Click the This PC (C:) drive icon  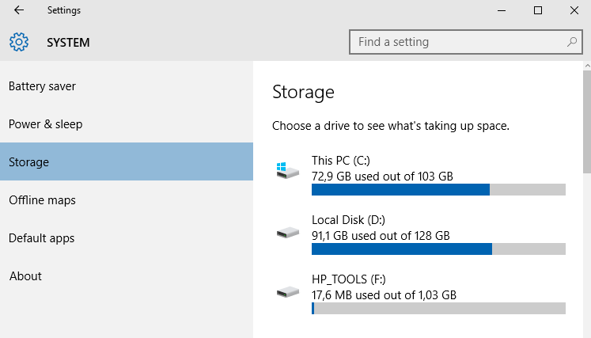287,170
